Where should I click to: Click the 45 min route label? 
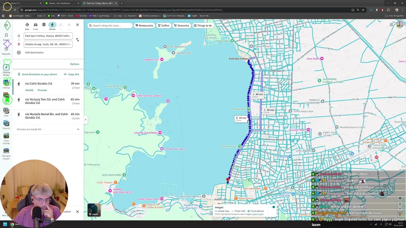coord(269,111)
